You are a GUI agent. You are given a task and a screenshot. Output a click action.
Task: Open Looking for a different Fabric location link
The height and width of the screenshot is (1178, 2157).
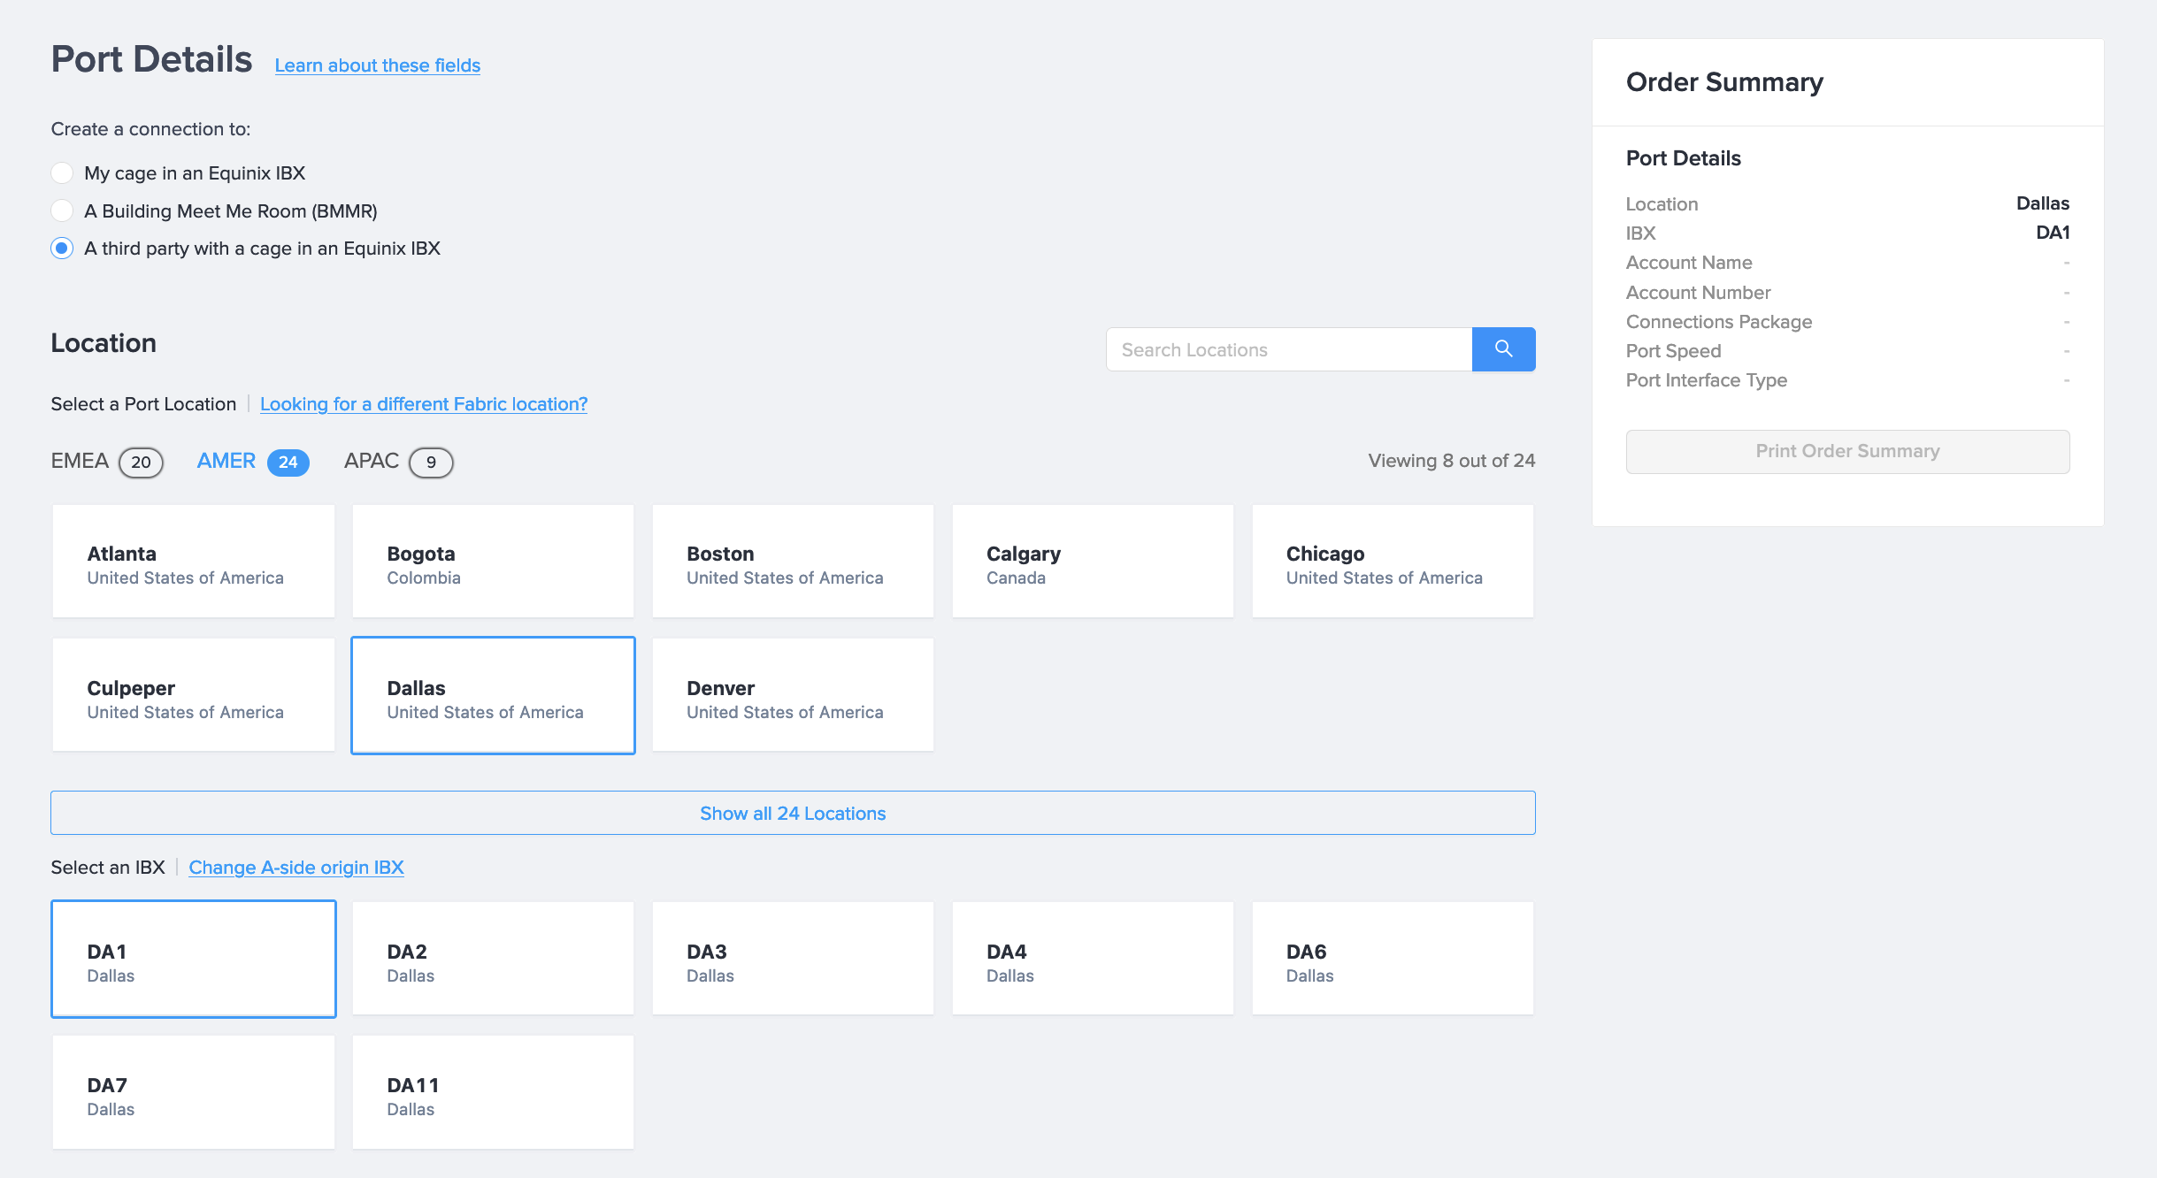click(x=424, y=404)
